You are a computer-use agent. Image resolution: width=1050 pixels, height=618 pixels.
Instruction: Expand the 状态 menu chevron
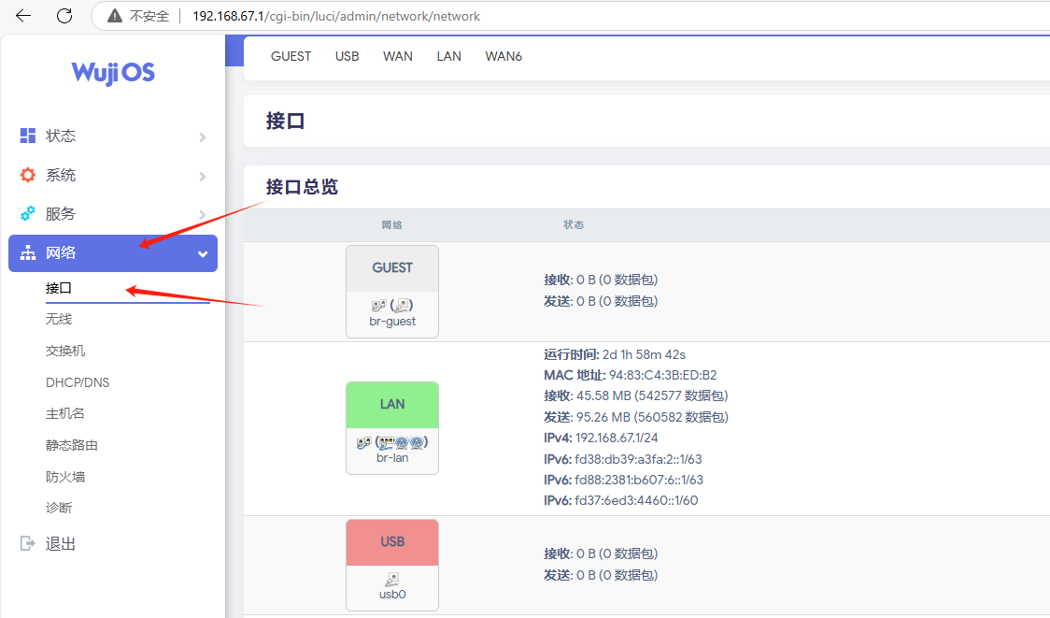click(x=203, y=137)
